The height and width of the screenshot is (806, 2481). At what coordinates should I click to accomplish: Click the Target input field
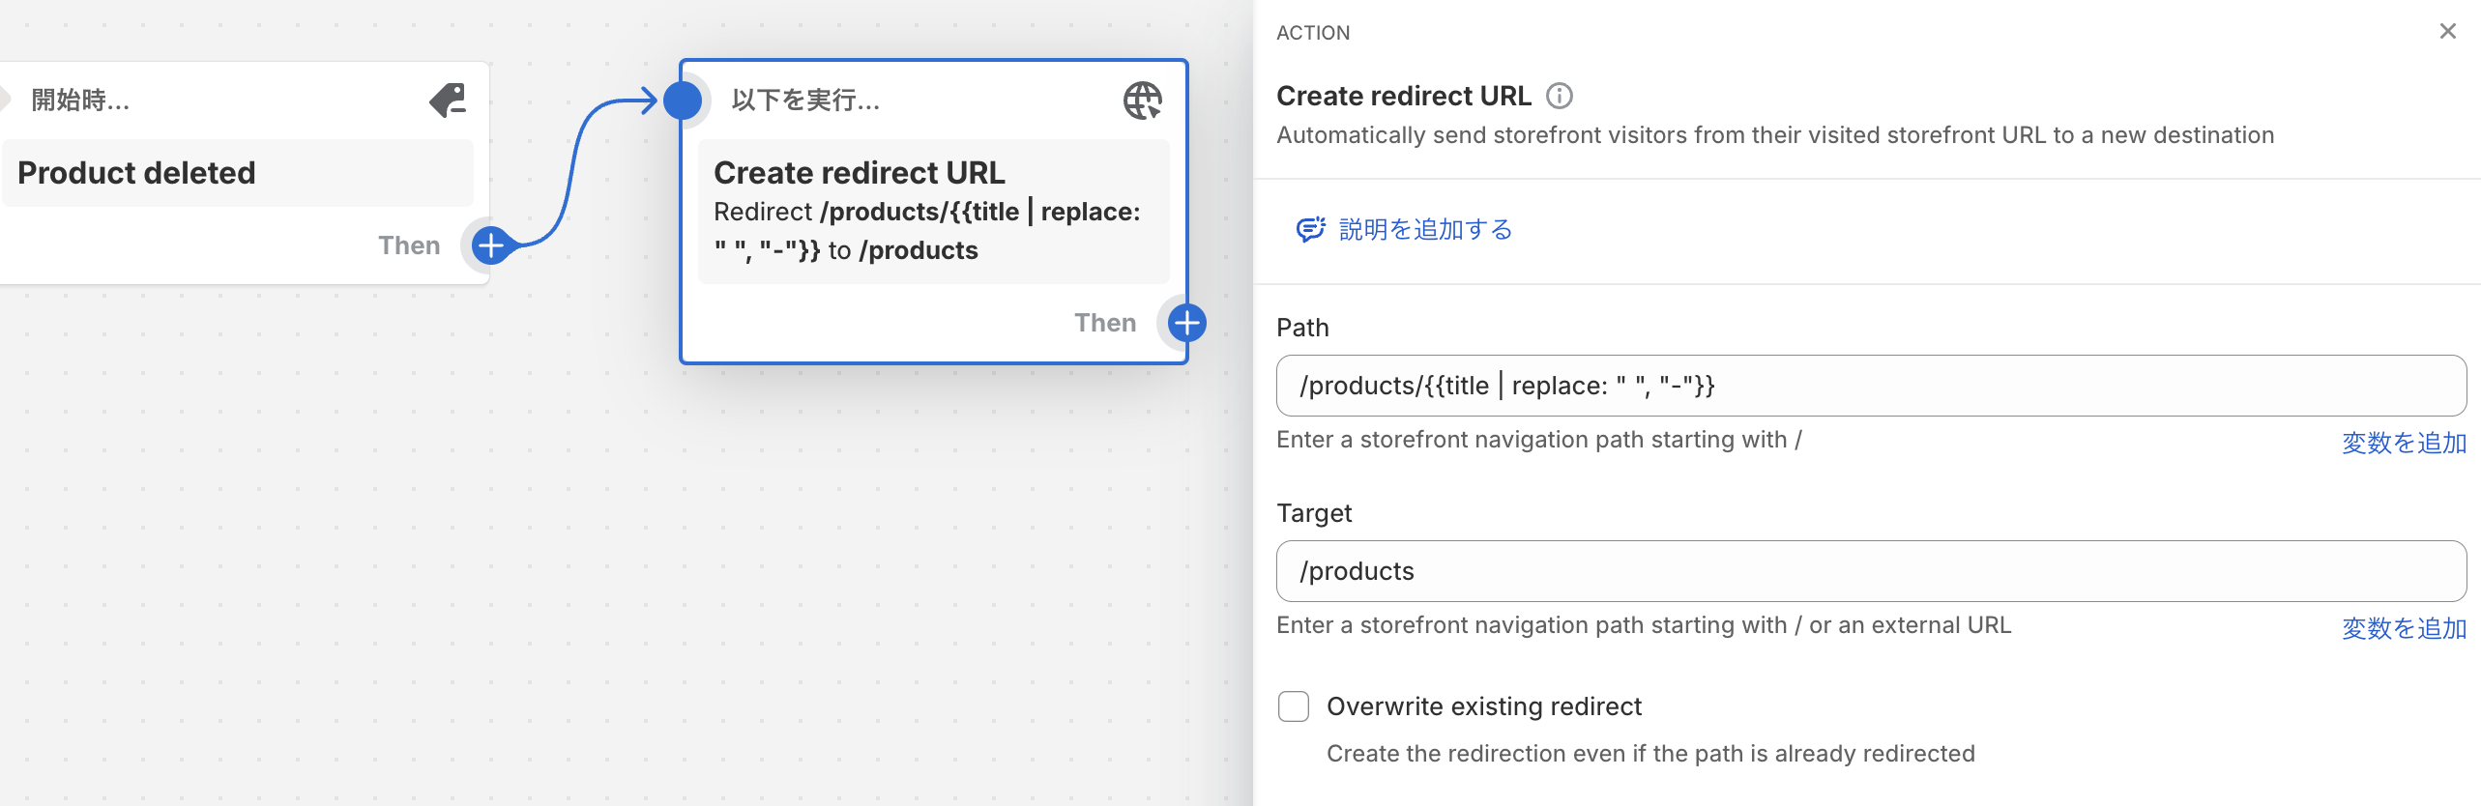(x=1871, y=571)
